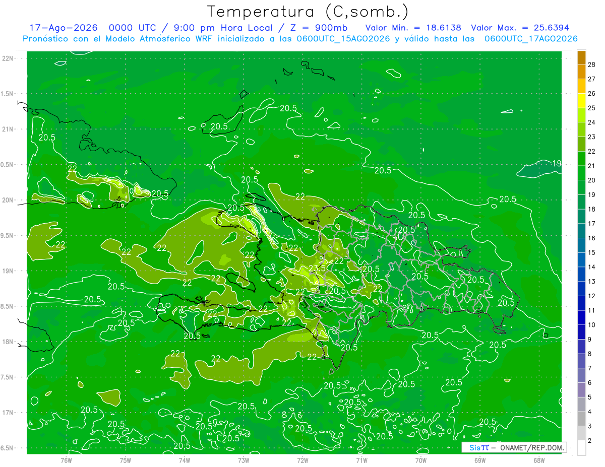
Task: Click the '68W' longitude axis label
Action: [539, 460]
